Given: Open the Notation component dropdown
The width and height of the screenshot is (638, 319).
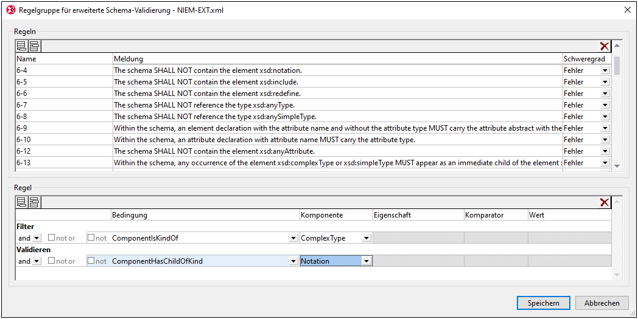Looking at the screenshot, I should [366, 261].
